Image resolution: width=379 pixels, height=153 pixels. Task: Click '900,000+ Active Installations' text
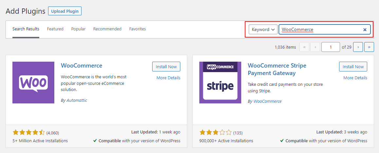tap(226, 141)
